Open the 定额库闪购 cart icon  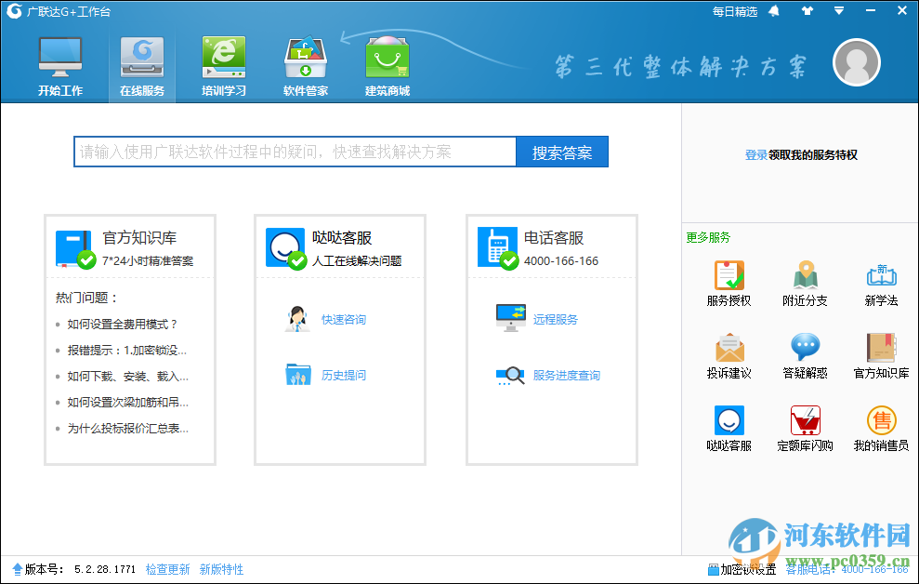pyautogui.click(x=805, y=421)
